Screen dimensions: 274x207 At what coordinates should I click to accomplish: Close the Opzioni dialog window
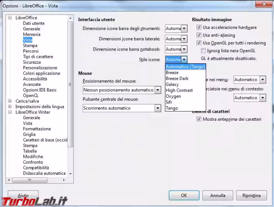[264, 4]
